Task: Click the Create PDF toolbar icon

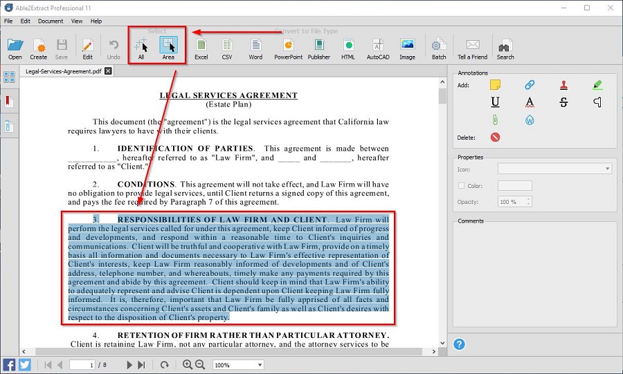Action: pos(39,49)
